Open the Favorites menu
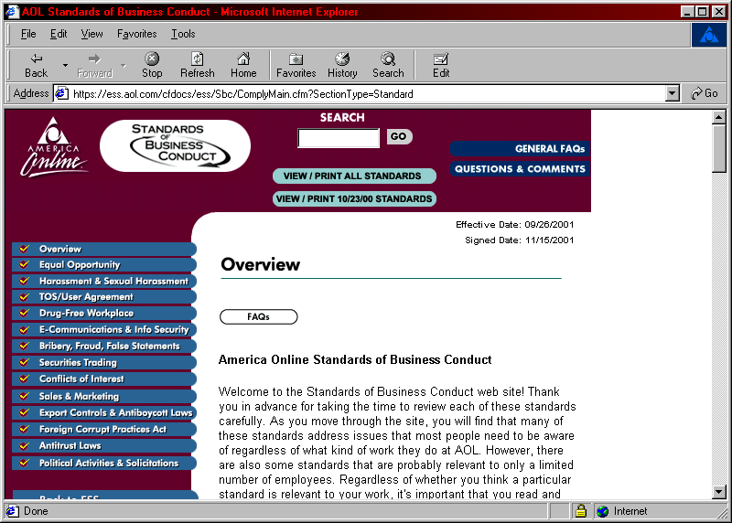The height and width of the screenshot is (523, 732). coord(136,34)
